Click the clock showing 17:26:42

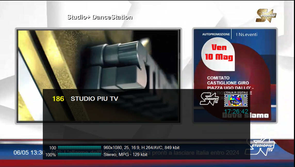click(236, 111)
